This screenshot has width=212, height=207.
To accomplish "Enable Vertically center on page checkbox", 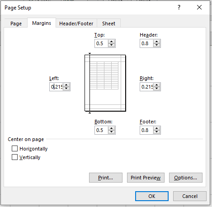I will tap(14, 157).
